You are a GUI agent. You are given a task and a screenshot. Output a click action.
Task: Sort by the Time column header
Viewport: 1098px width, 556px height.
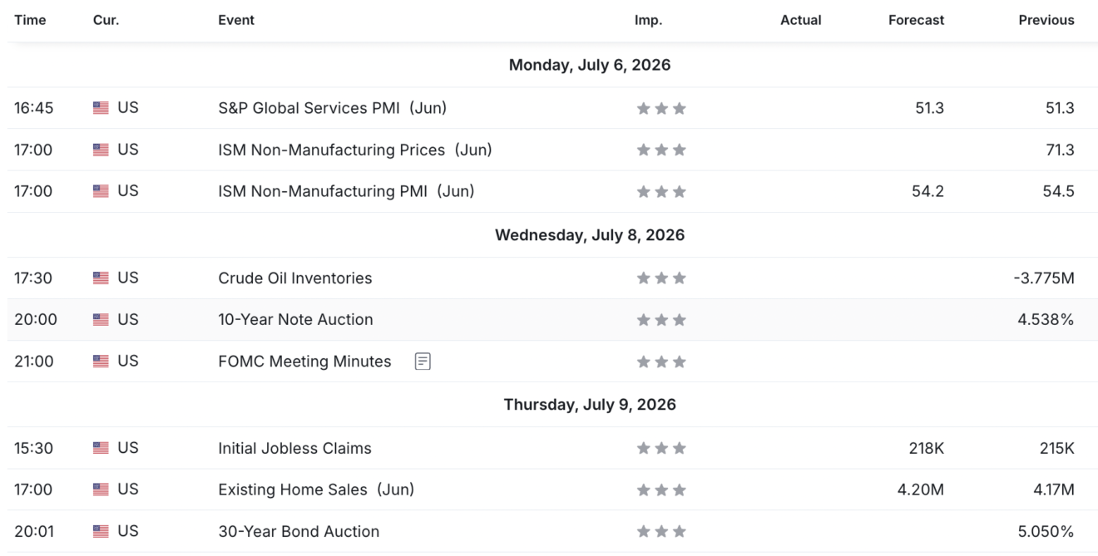30,20
